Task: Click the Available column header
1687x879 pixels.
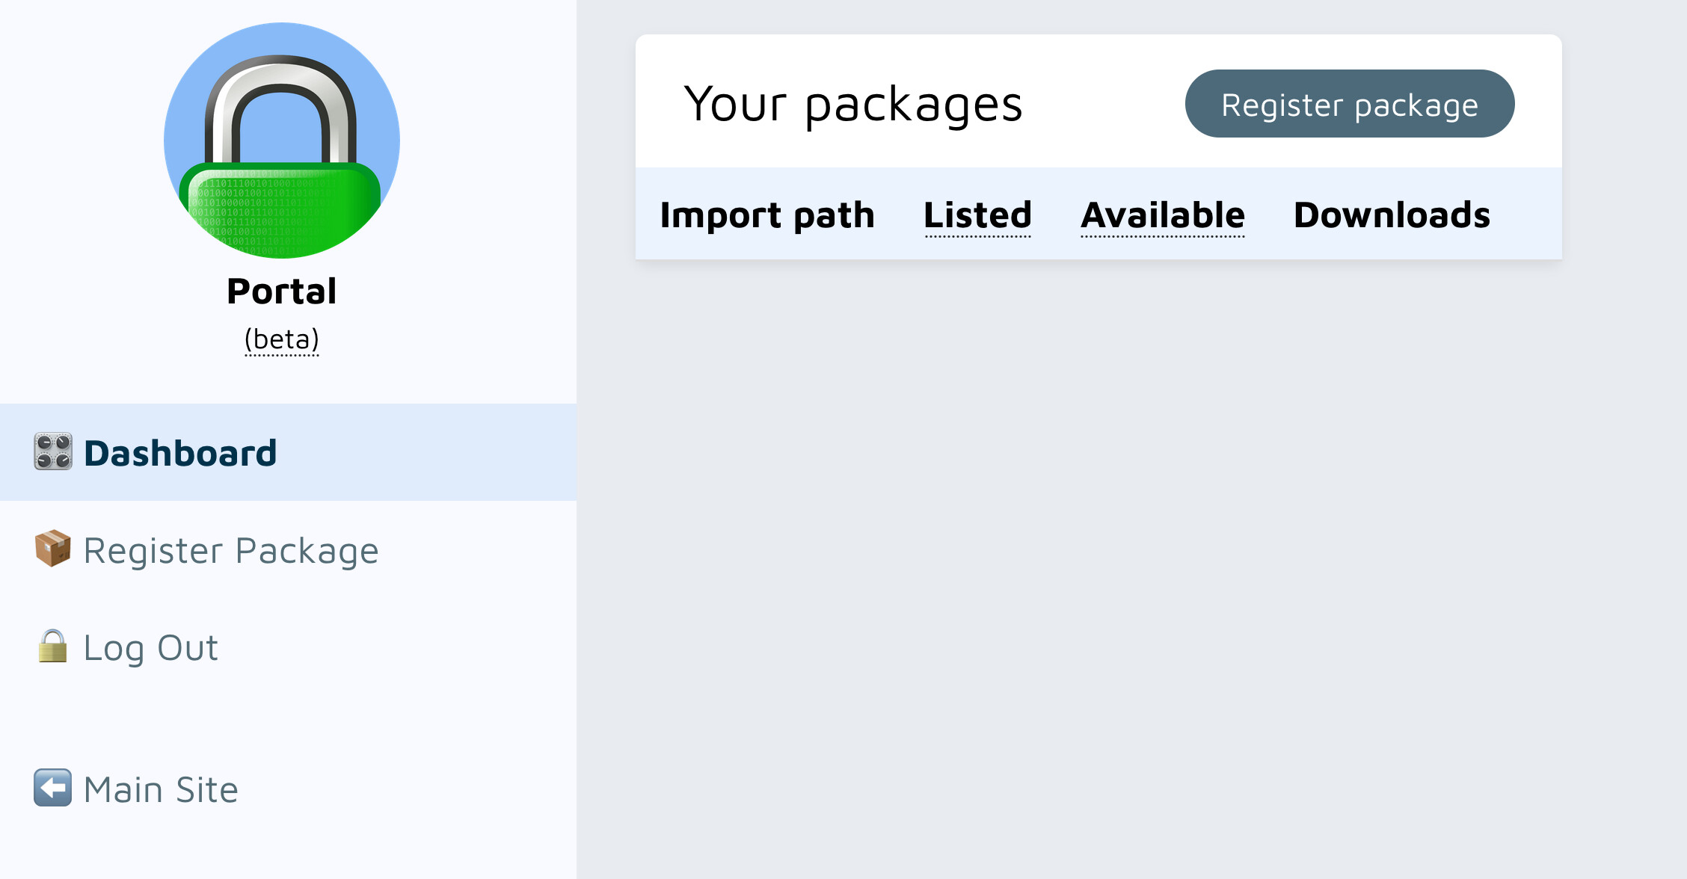Action: (x=1163, y=215)
